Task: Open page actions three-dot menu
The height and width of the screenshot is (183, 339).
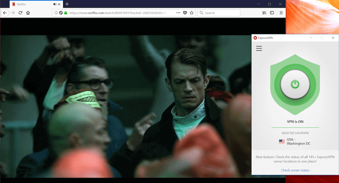Action: (x=178, y=13)
